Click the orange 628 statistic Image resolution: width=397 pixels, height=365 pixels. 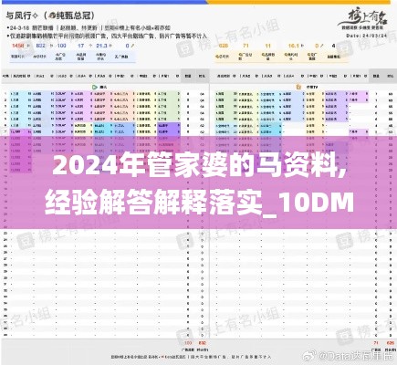coord(224,46)
